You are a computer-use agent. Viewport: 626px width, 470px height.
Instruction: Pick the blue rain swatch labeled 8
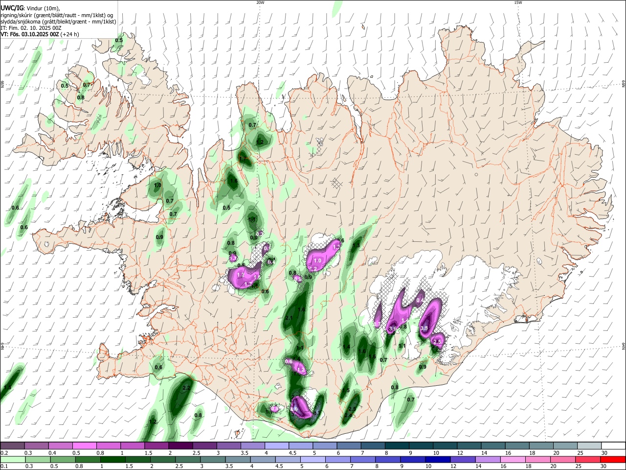coord(388,459)
